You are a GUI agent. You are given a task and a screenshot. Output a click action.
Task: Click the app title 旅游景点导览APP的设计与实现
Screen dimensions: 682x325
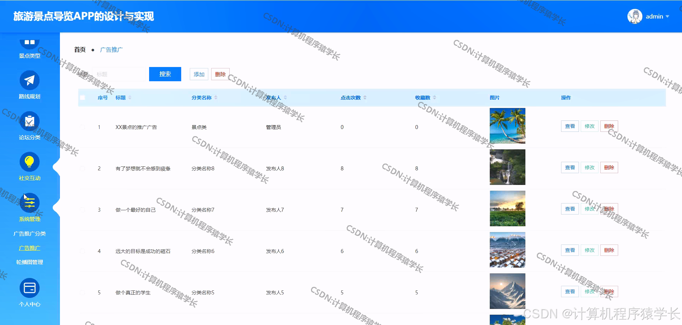click(x=84, y=16)
